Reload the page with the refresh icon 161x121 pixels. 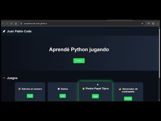click(11, 23)
